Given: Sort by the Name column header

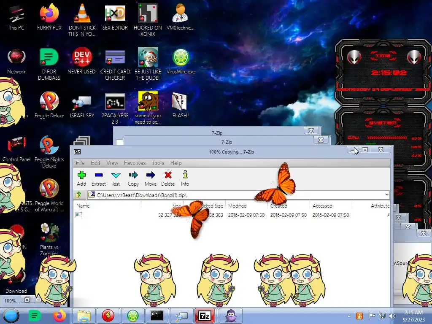Looking at the screenshot, I should [108, 205].
